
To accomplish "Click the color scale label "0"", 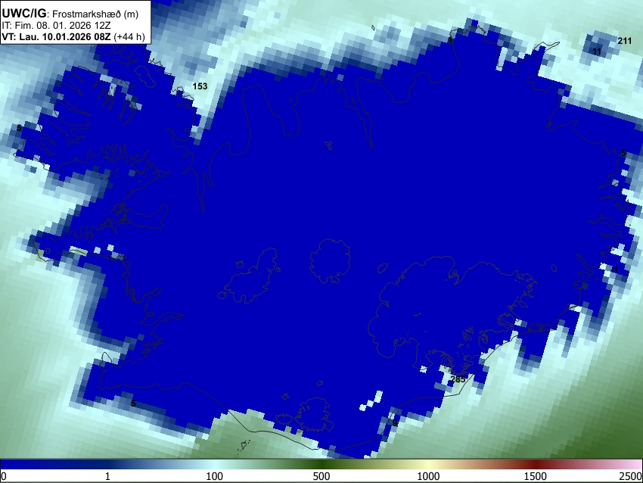I will [4, 476].
